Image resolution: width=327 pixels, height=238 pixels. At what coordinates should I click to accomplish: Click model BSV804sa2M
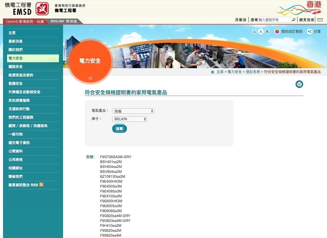coord(111,171)
